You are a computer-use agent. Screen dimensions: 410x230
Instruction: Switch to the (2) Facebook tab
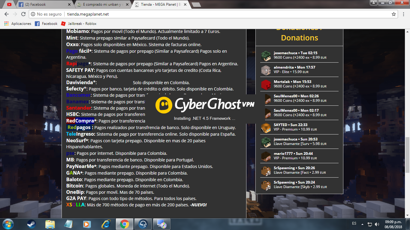[44, 4]
